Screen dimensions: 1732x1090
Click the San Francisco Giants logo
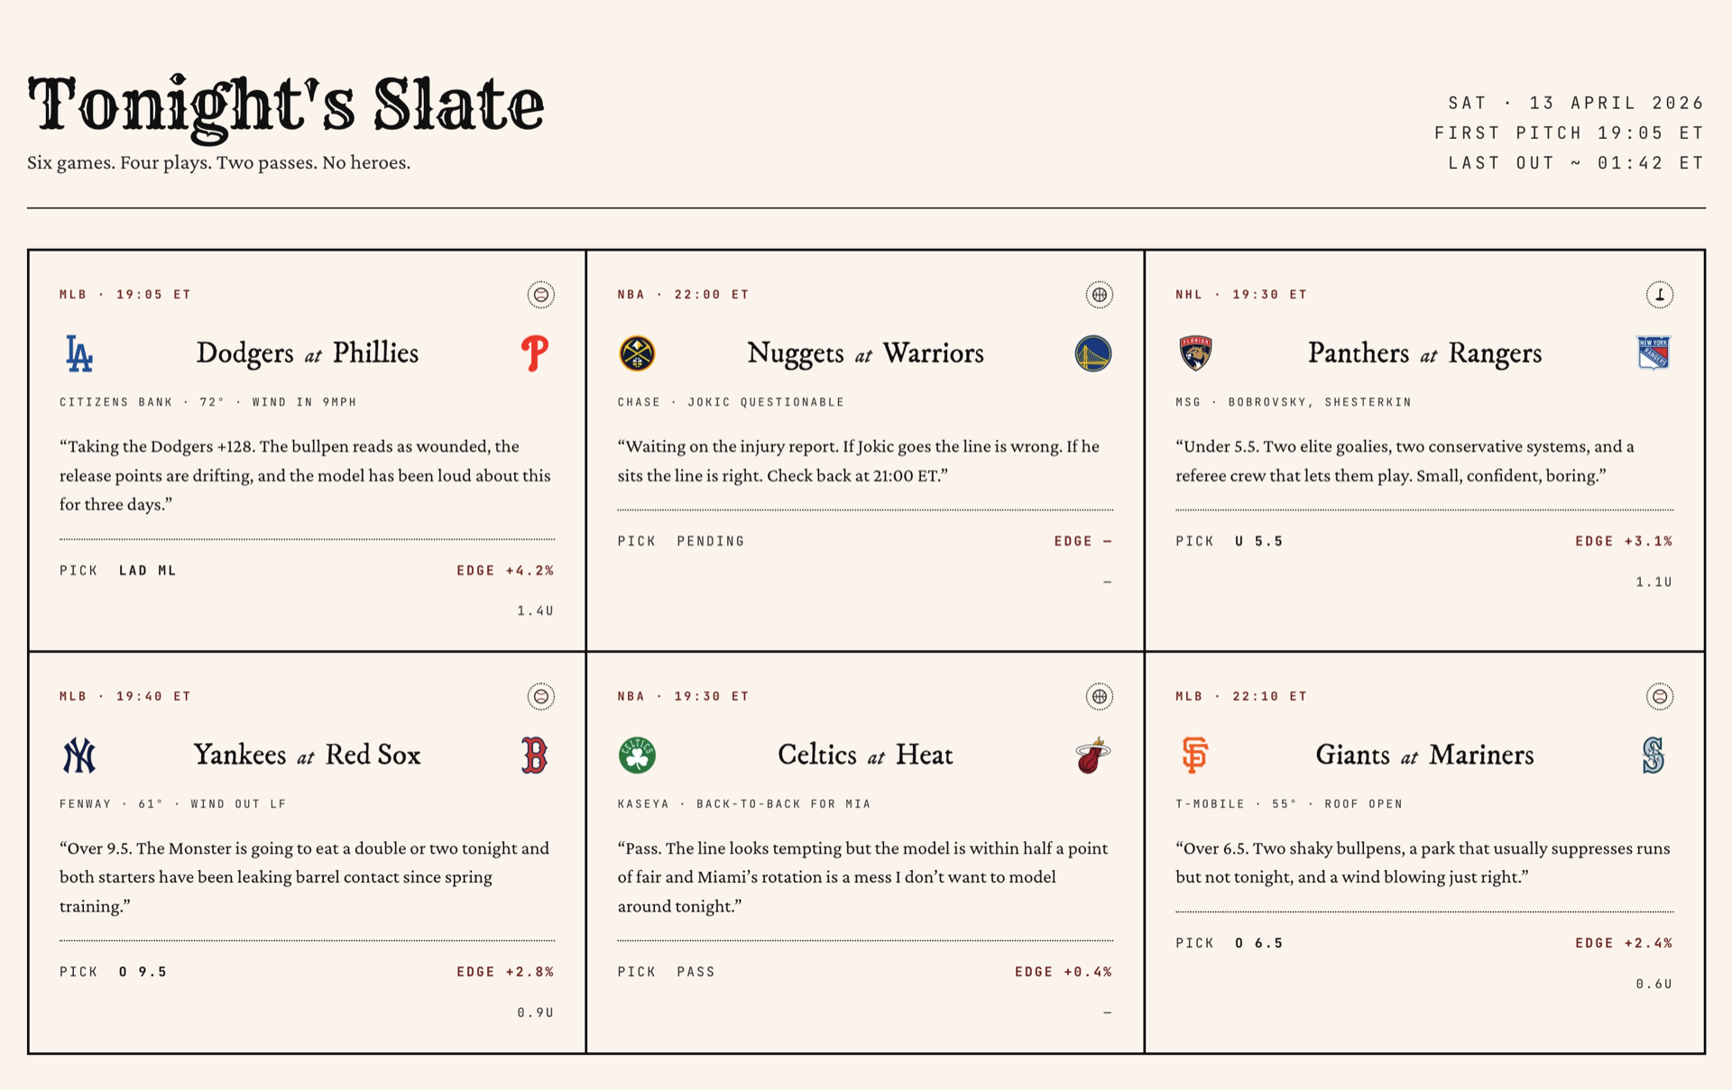1195,756
